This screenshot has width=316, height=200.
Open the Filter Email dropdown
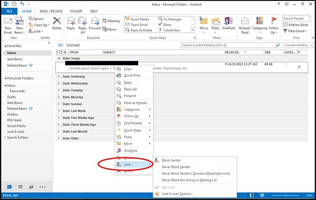tap(295, 31)
